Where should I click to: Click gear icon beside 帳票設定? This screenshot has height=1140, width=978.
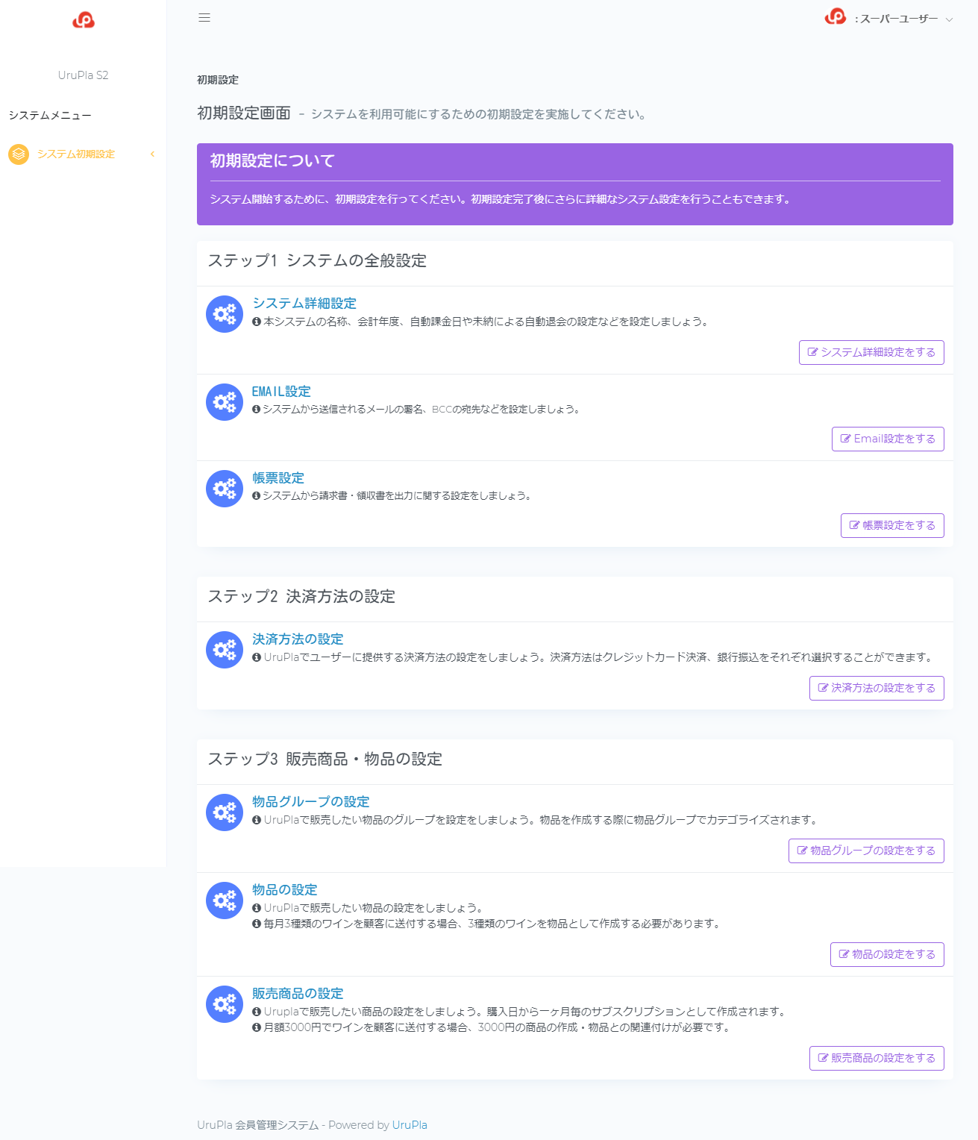pos(225,489)
